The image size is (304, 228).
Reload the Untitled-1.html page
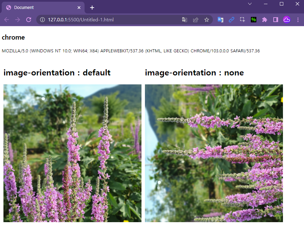pos(29,20)
